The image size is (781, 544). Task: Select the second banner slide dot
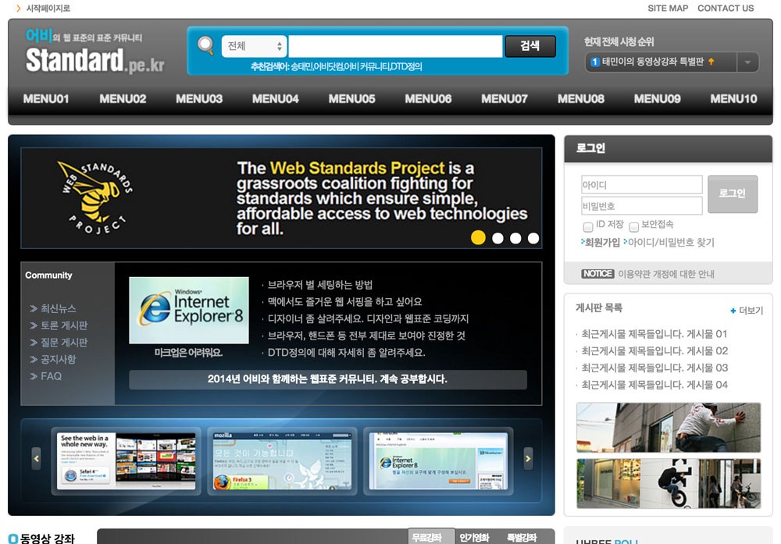coord(497,238)
